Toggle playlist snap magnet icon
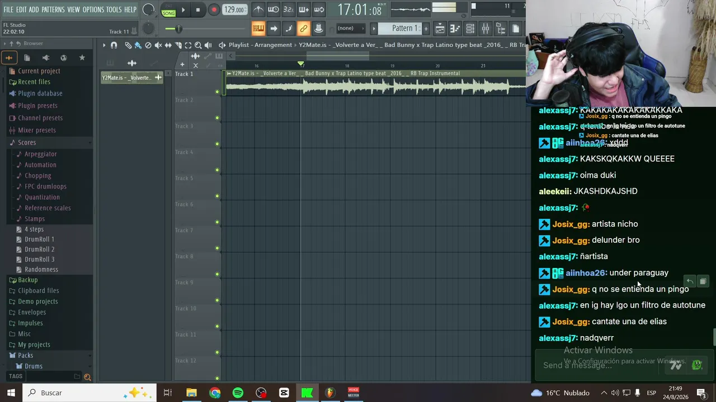The height and width of the screenshot is (402, 716). (114, 45)
